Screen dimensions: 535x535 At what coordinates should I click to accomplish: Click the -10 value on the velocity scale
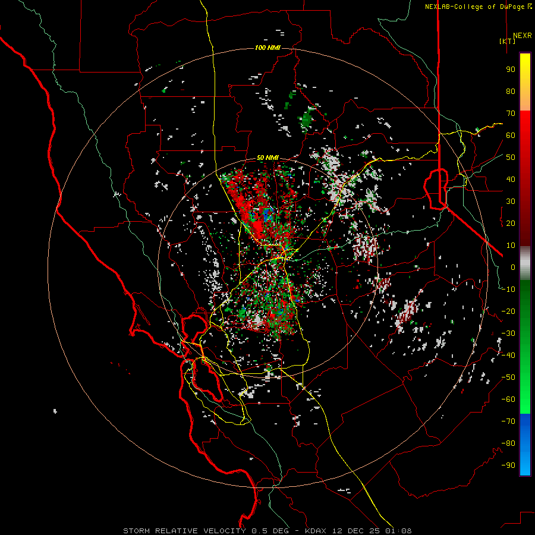tap(508, 289)
